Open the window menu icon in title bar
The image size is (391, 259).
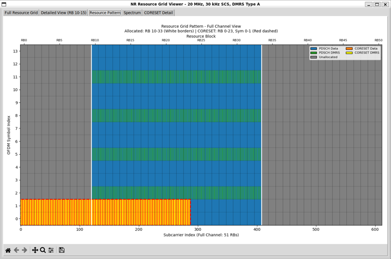[x=4, y=4]
